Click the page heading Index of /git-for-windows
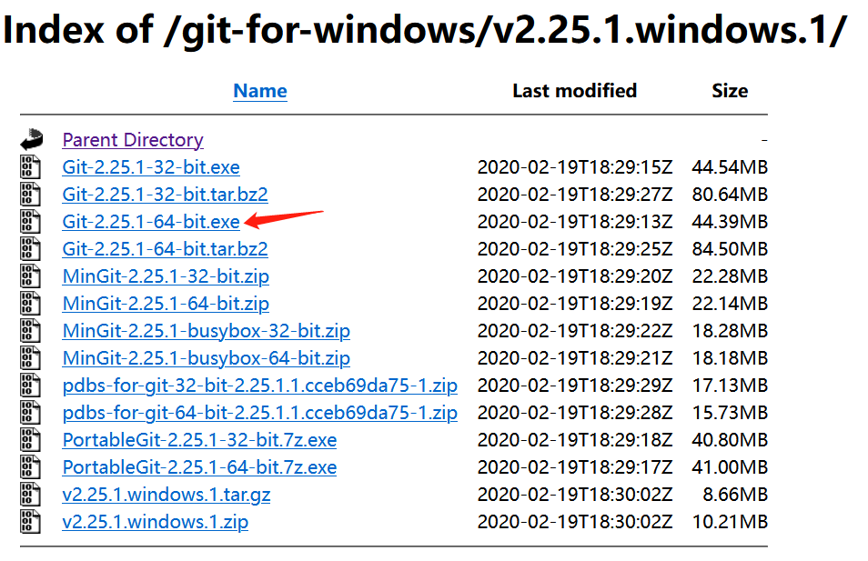The image size is (868, 561). (425, 29)
